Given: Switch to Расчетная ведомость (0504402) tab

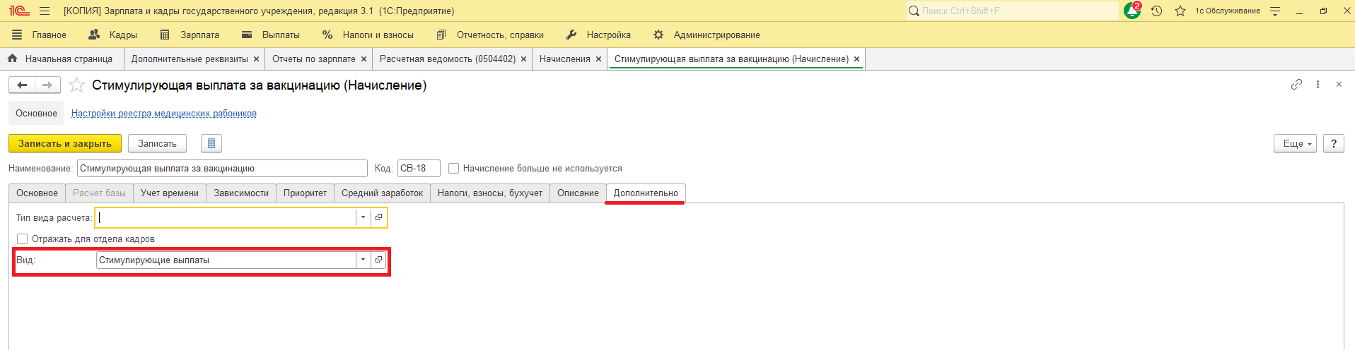Looking at the screenshot, I should coord(448,59).
